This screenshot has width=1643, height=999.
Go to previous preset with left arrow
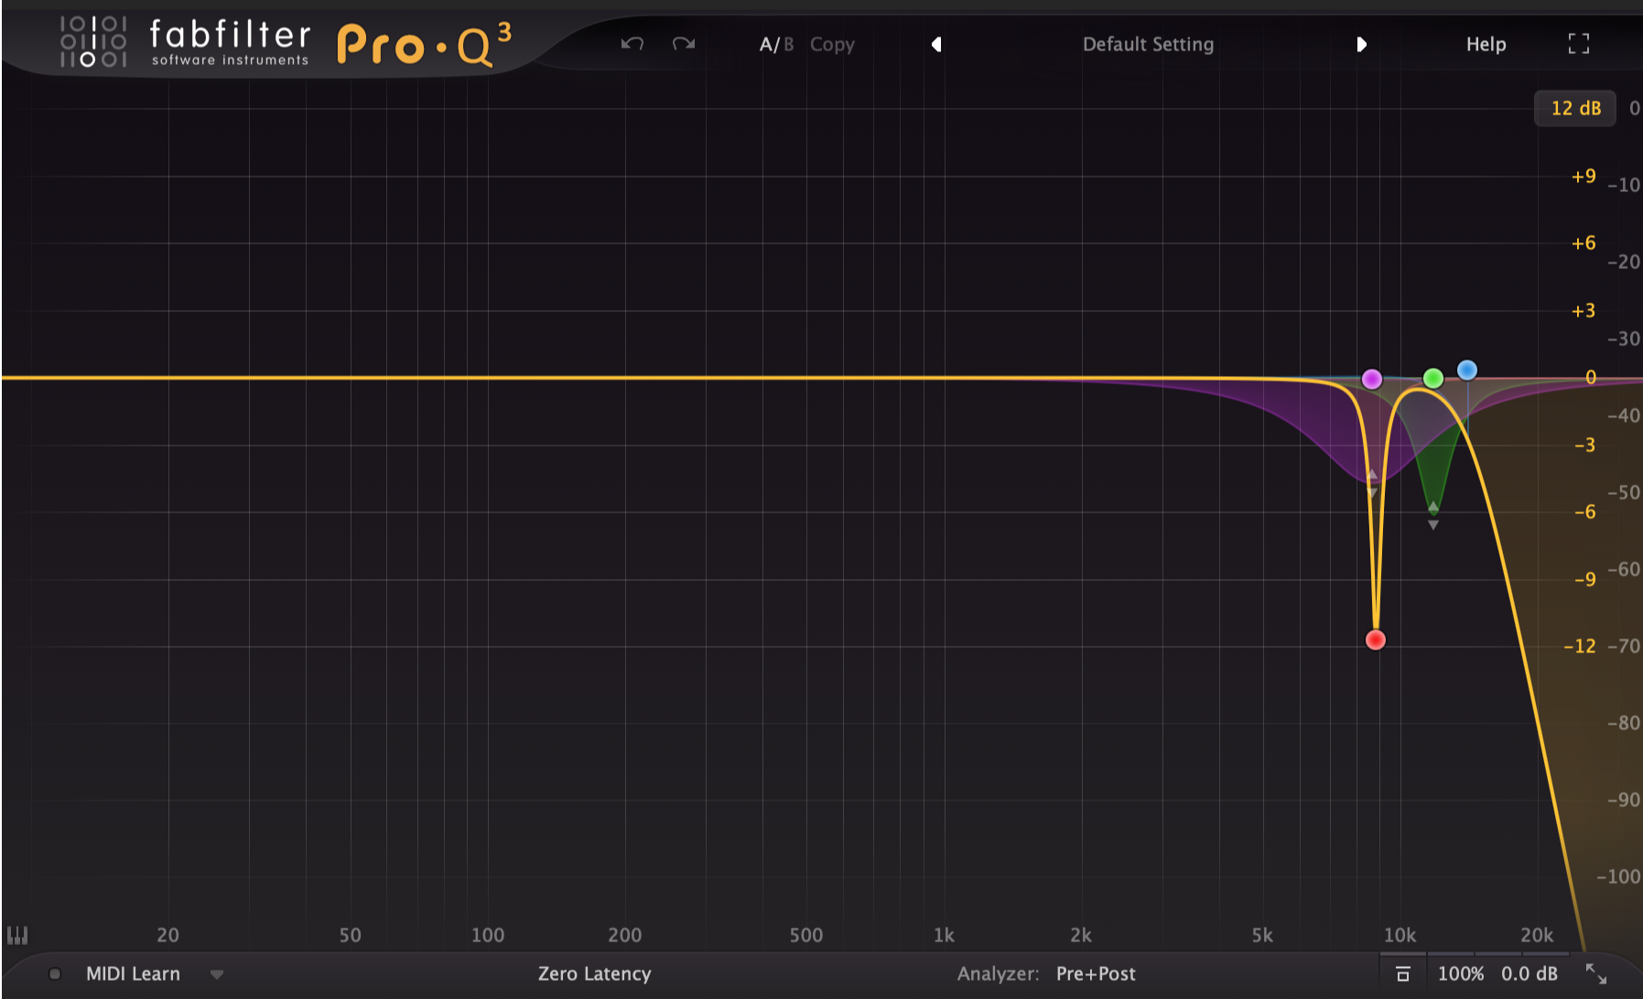click(x=936, y=44)
